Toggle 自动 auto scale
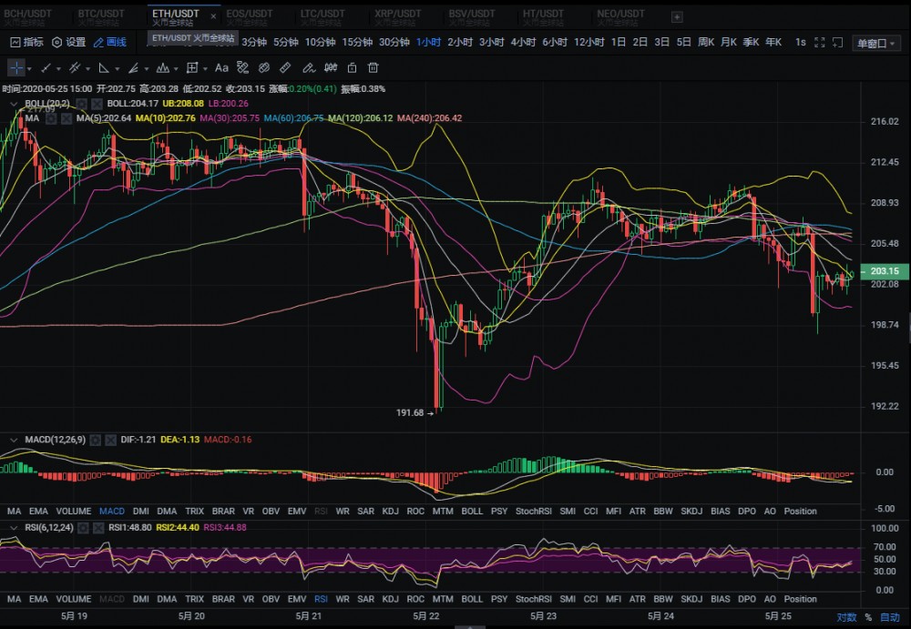911x629 pixels. 890,616
